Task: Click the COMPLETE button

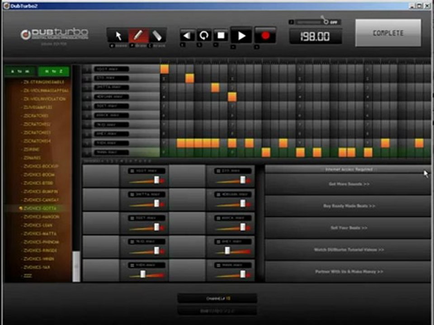Action: 388,33
